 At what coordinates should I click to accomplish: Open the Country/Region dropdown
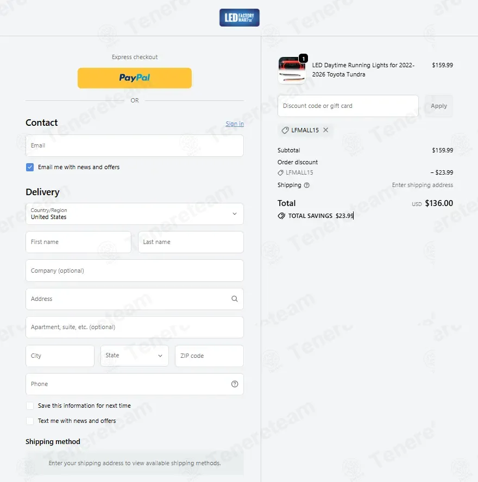click(135, 214)
